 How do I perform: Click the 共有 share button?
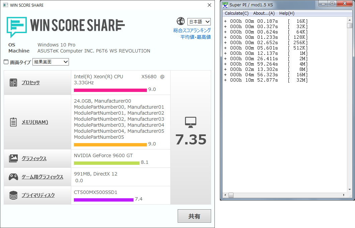pos(194,216)
